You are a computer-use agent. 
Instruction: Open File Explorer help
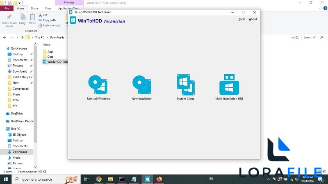(x=325, y=8)
